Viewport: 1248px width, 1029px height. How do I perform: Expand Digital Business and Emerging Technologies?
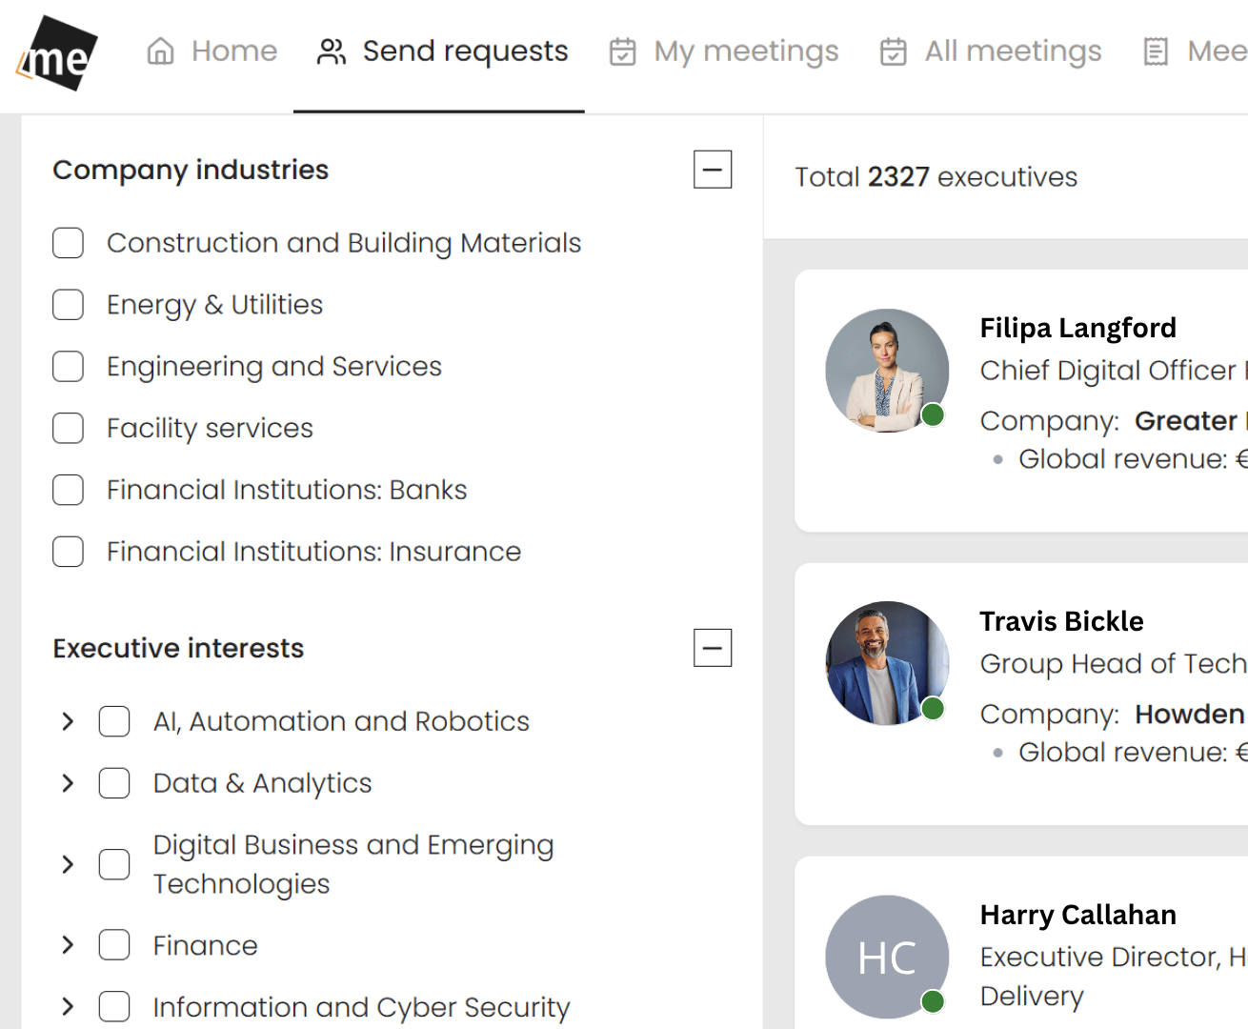(68, 864)
